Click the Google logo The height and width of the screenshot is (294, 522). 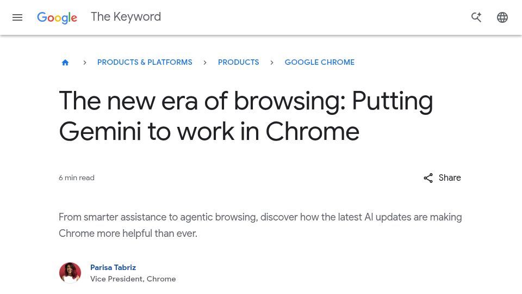(x=57, y=17)
